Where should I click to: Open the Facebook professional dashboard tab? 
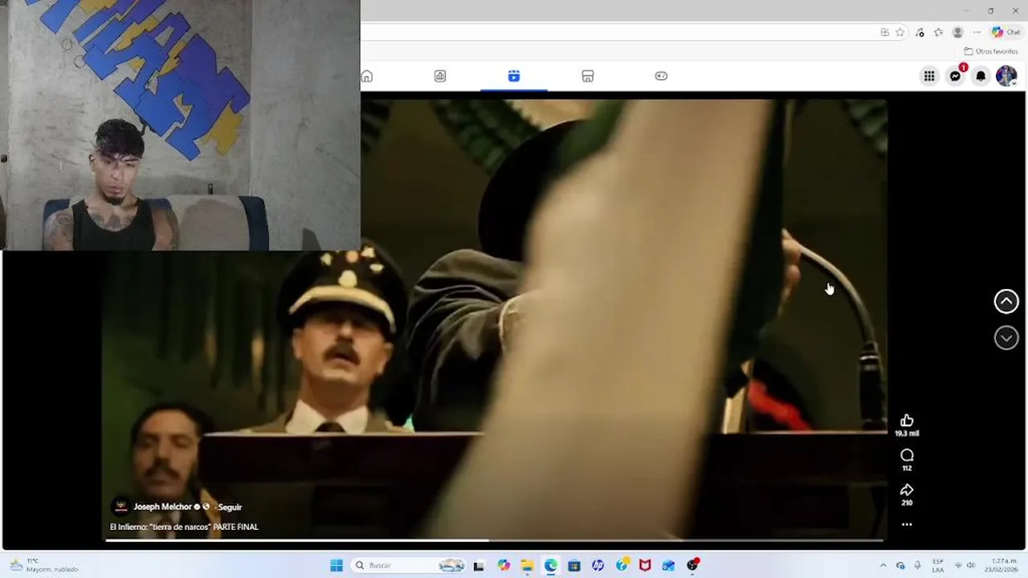(x=440, y=76)
